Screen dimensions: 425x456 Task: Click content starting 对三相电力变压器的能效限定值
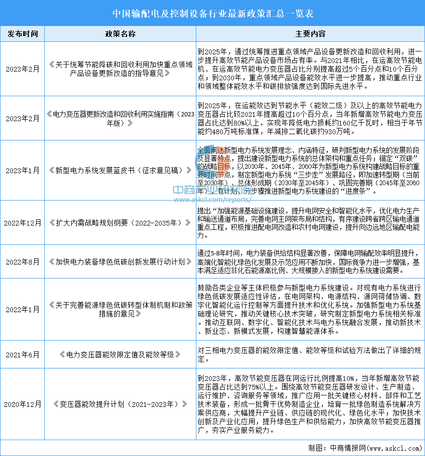pyautogui.click(x=309, y=355)
